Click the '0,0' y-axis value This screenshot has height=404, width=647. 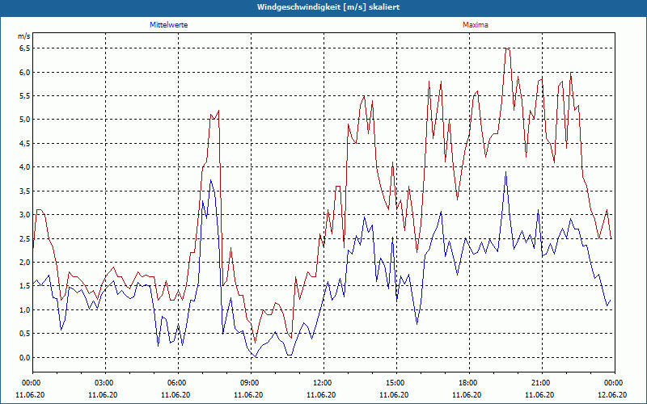(24, 357)
